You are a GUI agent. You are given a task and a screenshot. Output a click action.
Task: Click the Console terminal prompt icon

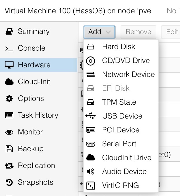coord(9,49)
